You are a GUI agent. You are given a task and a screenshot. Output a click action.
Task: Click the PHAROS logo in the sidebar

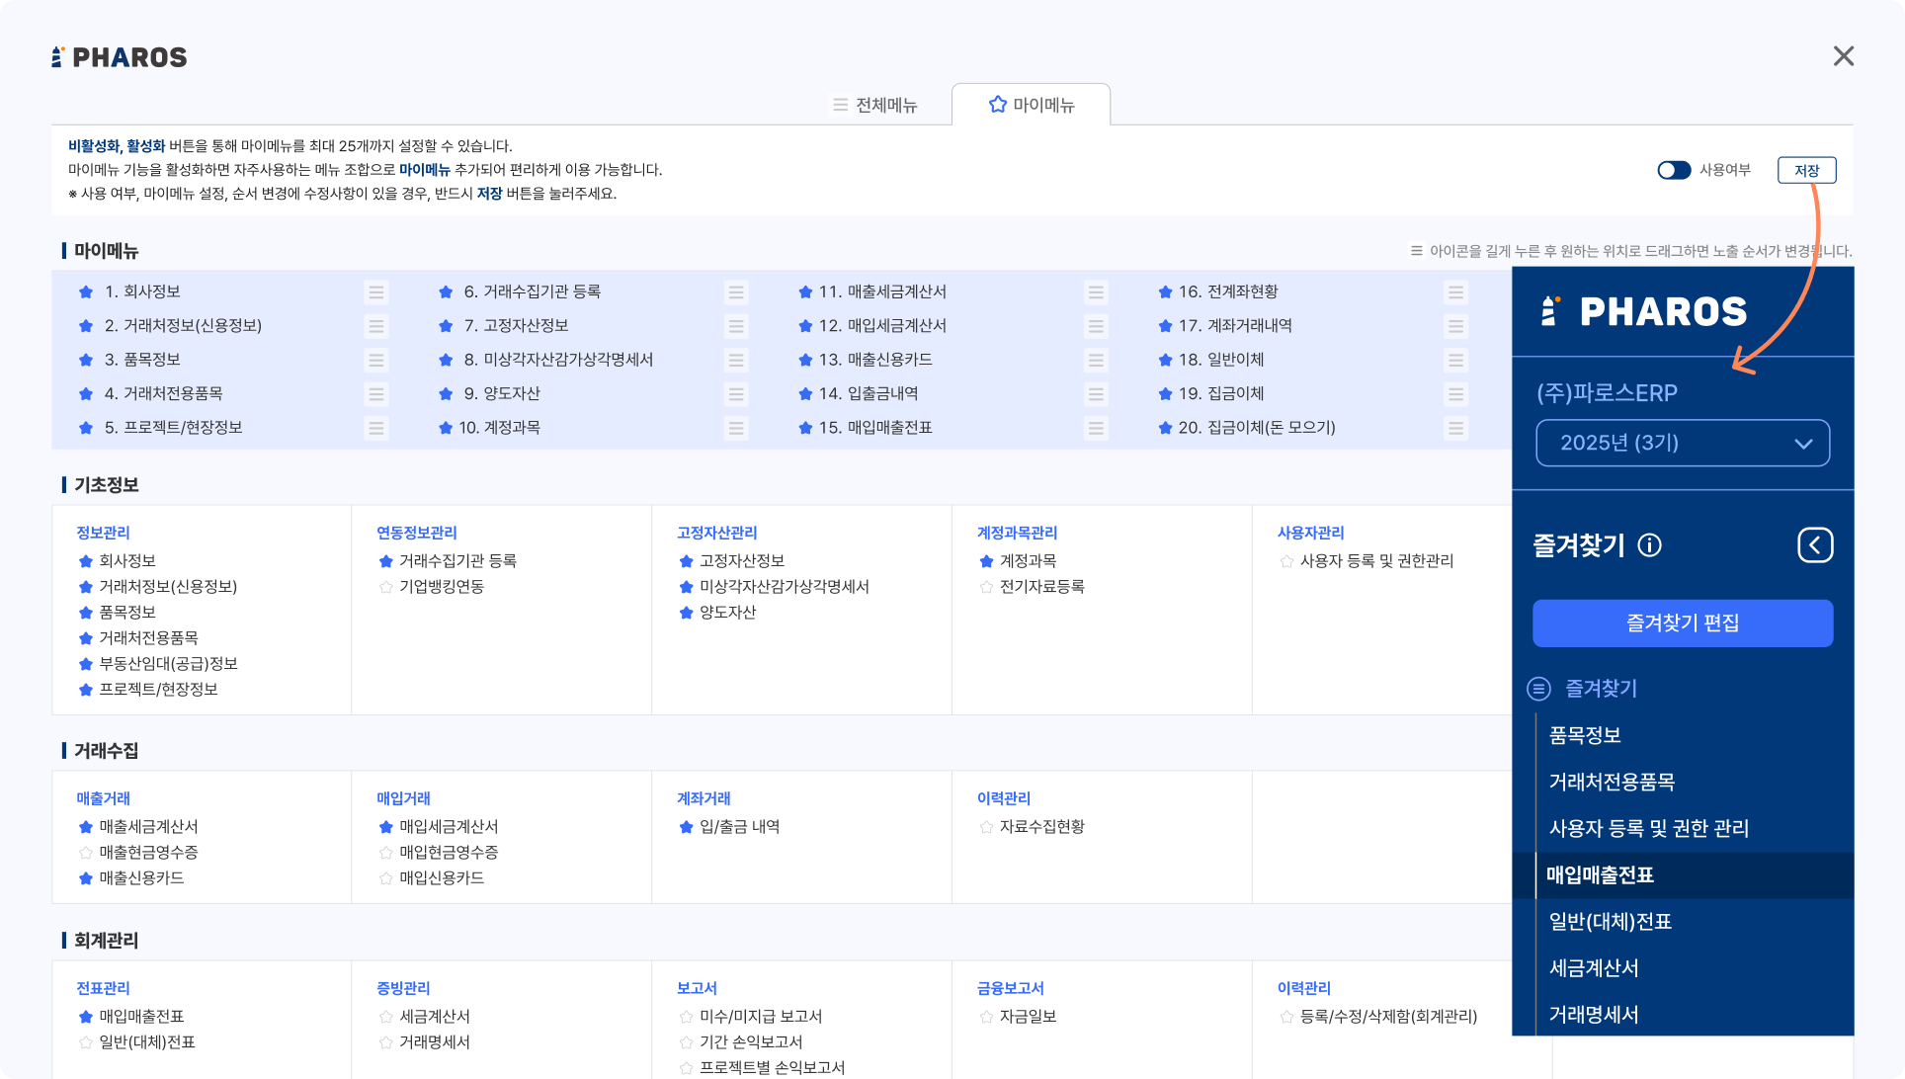[1644, 311]
